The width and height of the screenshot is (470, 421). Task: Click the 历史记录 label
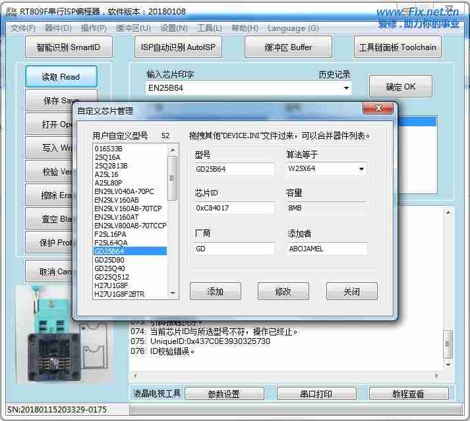coord(334,74)
